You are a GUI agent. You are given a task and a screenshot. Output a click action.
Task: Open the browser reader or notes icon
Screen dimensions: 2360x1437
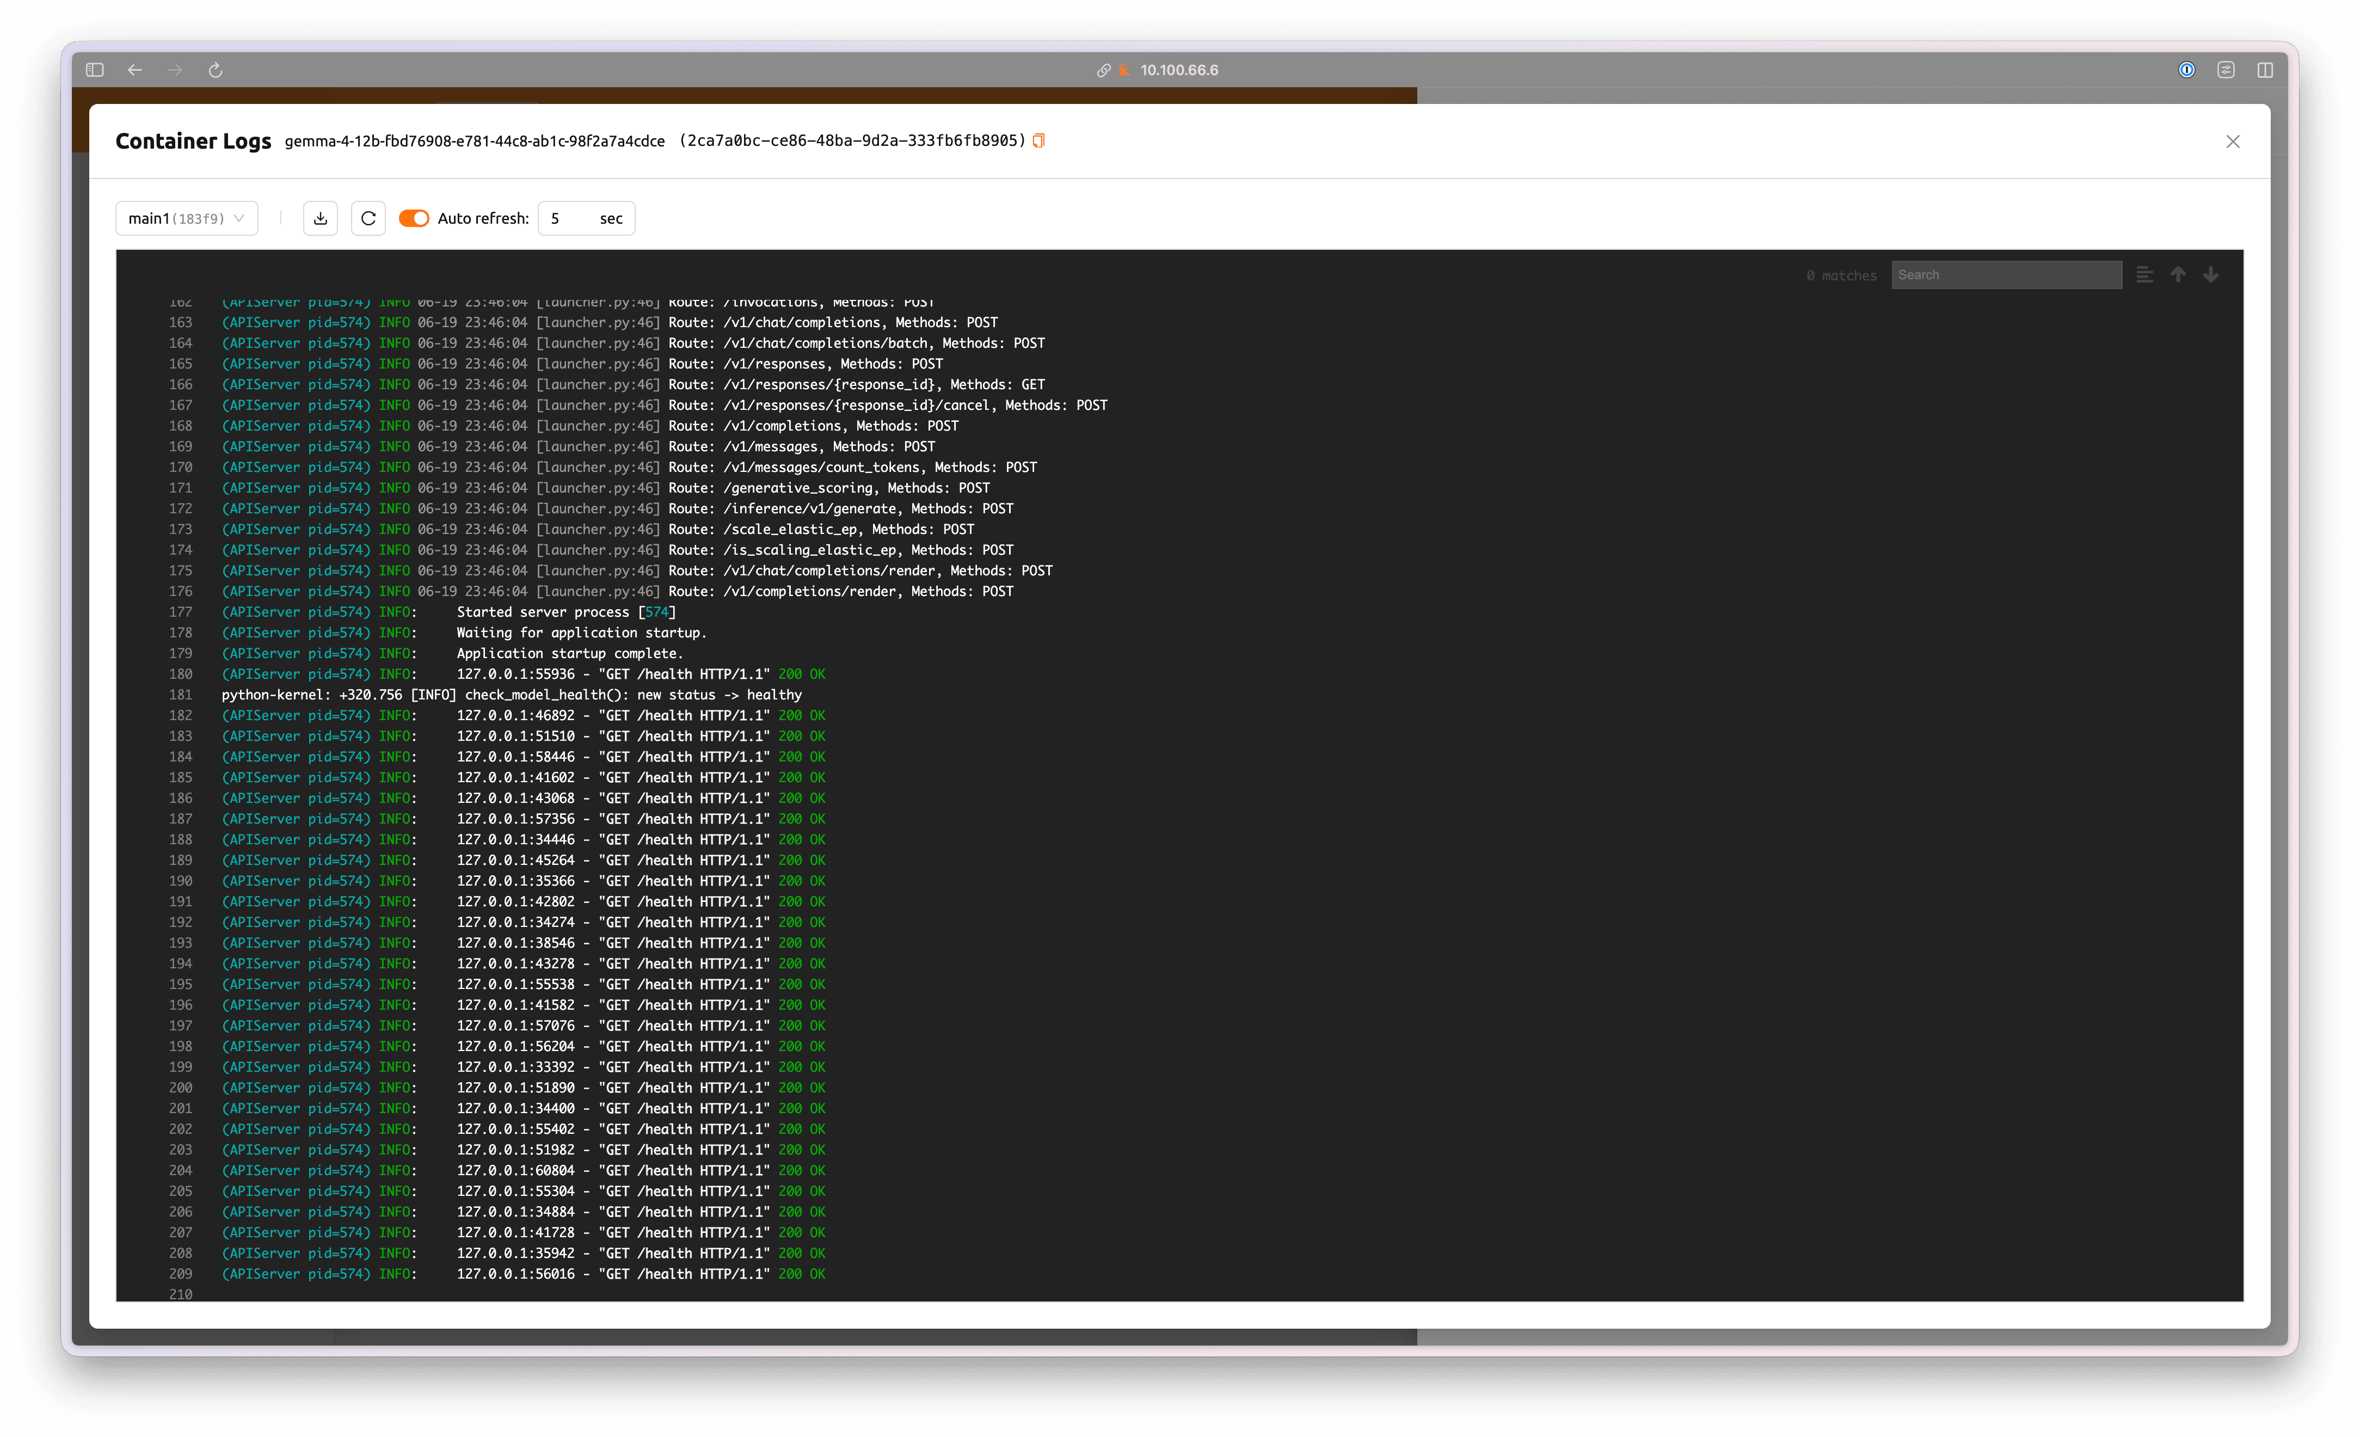coord(2226,70)
